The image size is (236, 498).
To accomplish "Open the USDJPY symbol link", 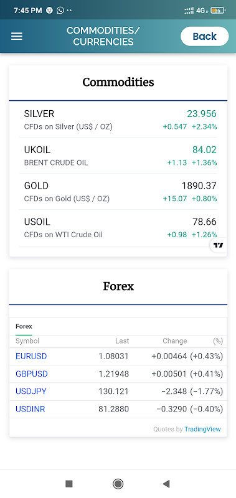I will 31,392.
